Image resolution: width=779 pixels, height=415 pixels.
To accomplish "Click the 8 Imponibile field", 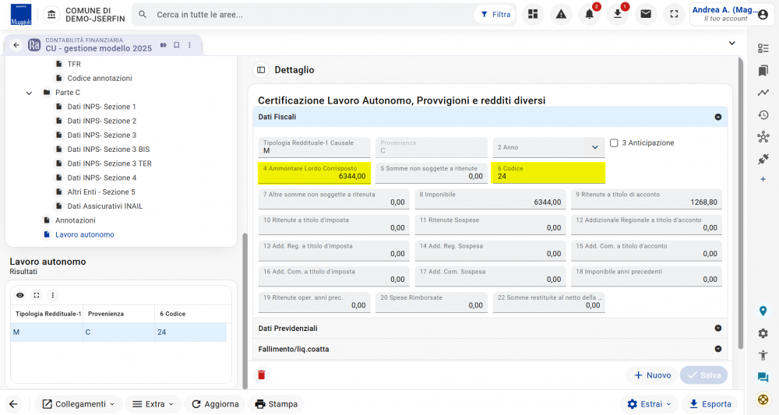I will [x=490, y=199].
